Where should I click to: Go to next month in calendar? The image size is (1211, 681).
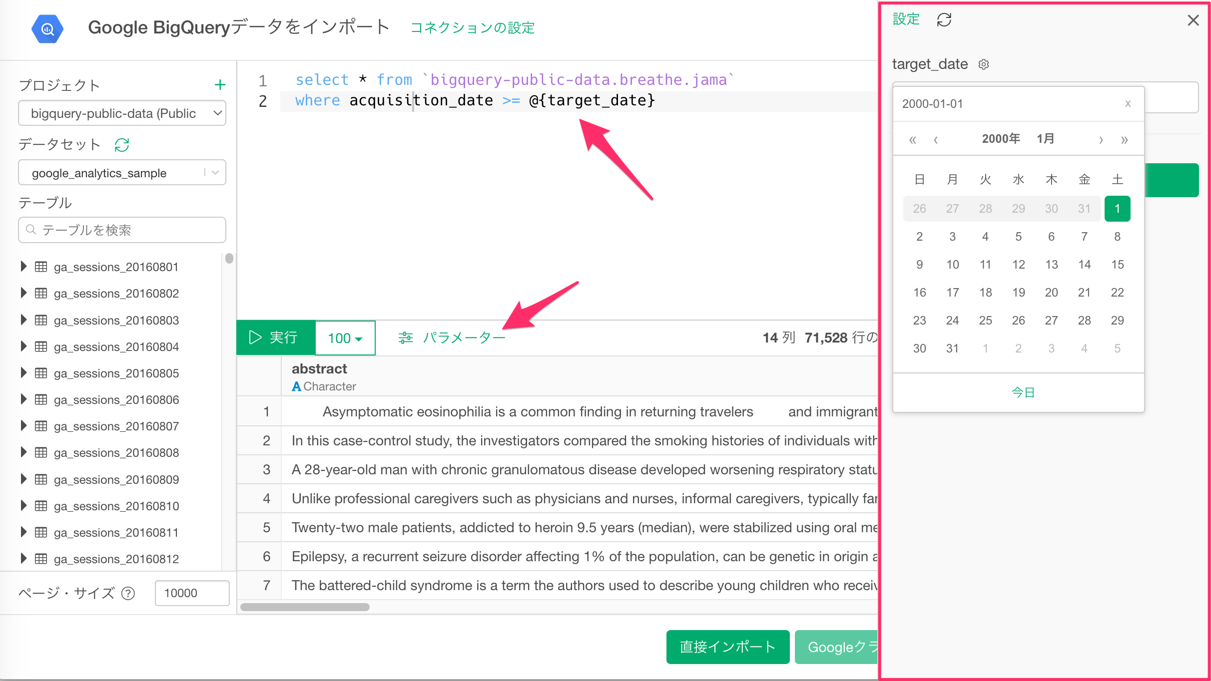point(1101,139)
